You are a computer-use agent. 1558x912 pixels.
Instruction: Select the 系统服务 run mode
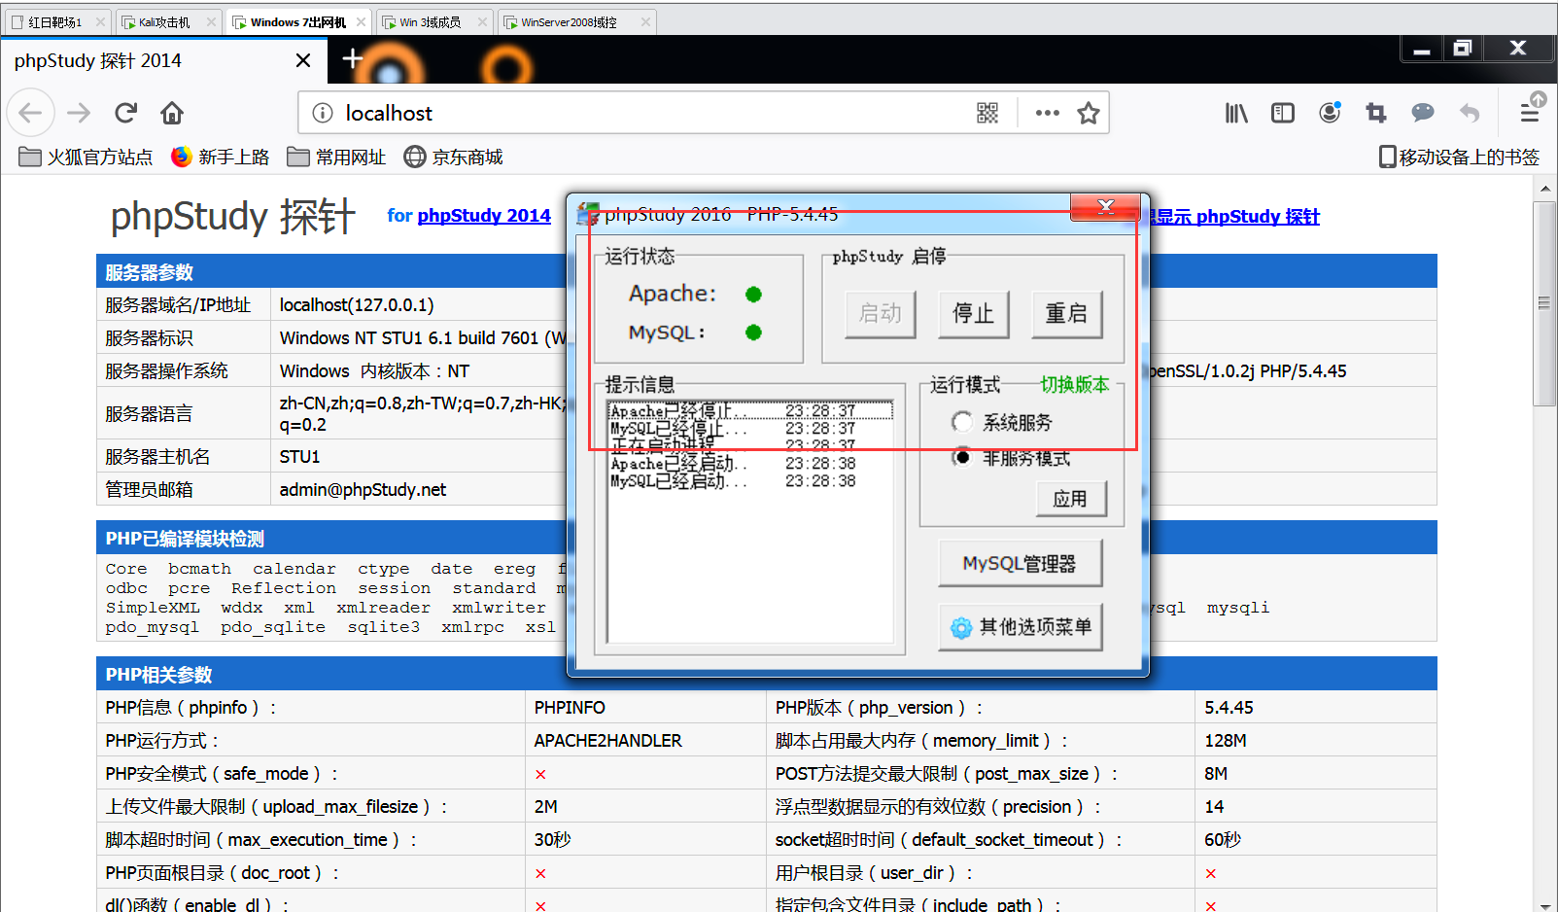[x=961, y=421]
